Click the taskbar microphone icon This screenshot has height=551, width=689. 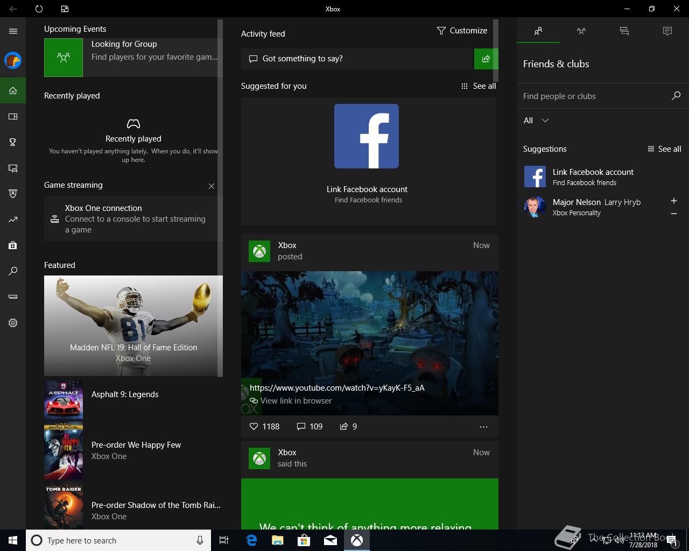[200, 540]
